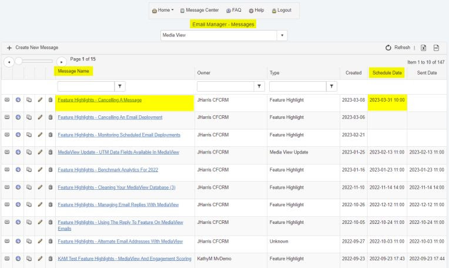Click the clock schedule icon for Cancelling An Email Deployment
Screen dimensions: 449x268
(x=18, y=118)
